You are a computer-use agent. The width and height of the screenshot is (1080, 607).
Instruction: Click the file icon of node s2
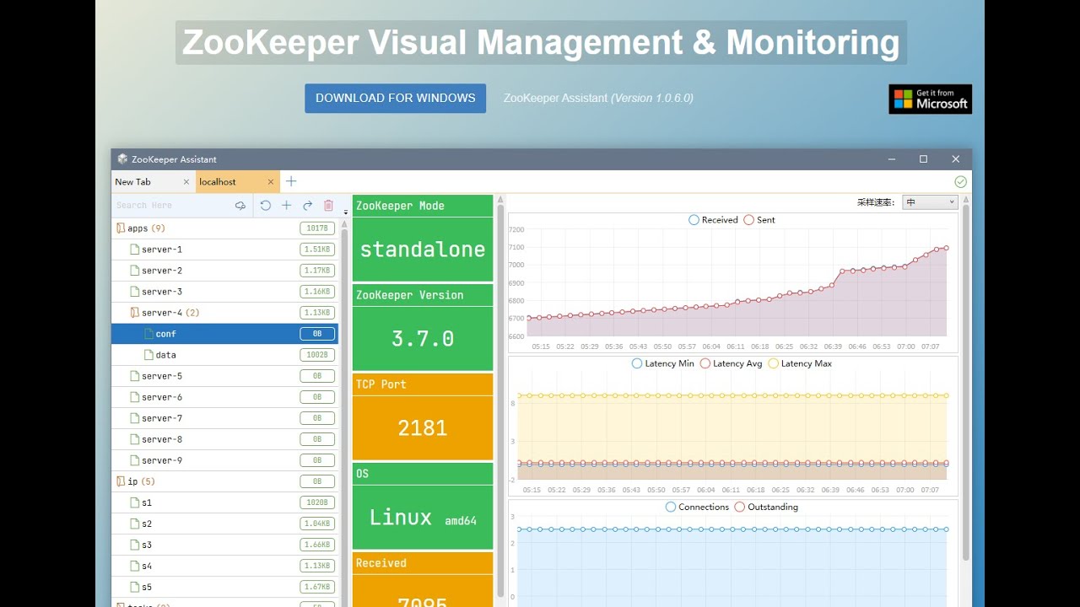pyautogui.click(x=134, y=524)
